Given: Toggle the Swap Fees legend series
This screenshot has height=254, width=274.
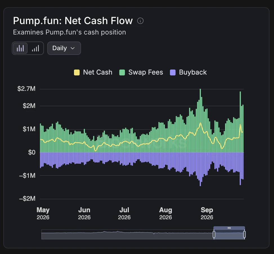Looking at the screenshot, I should [x=141, y=72].
